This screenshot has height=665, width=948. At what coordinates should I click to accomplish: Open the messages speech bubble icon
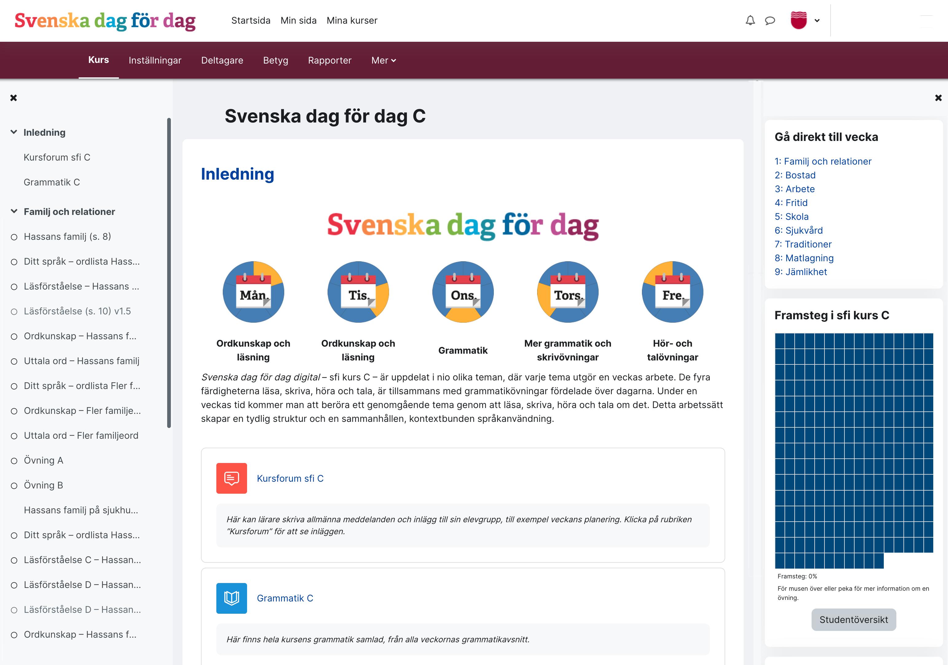tap(770, 20)
